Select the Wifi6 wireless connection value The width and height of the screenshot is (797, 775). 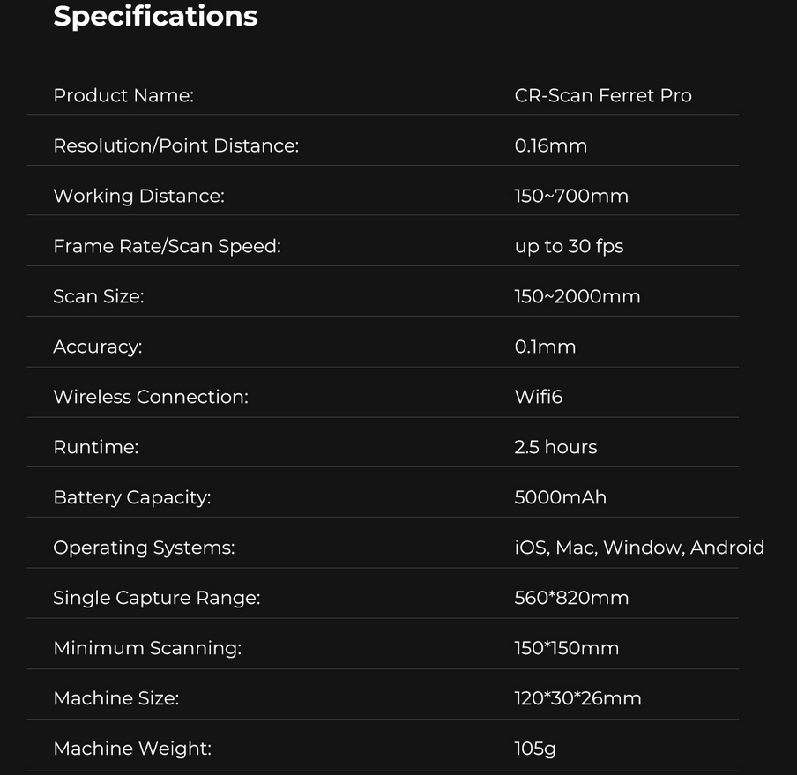tap(539, 397)
